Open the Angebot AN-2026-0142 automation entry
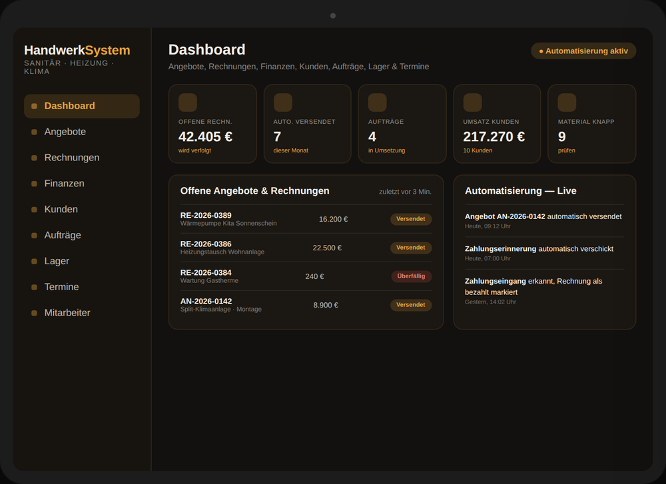The width and height of the screenshot is (666, 484). click(x=545, y=221)
